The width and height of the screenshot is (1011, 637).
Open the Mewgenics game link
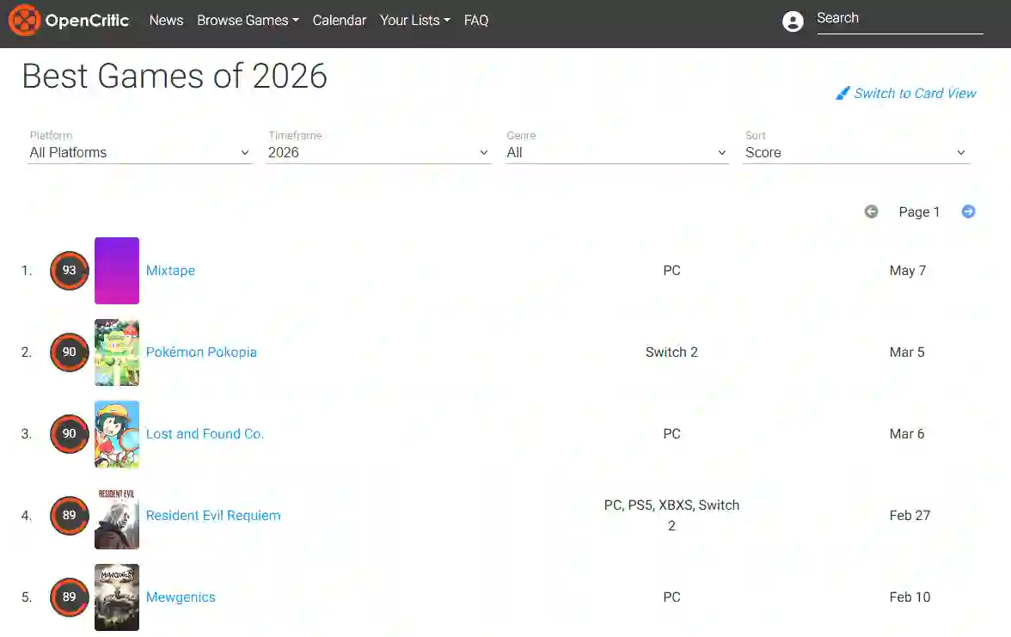click(x=181, y=597)
